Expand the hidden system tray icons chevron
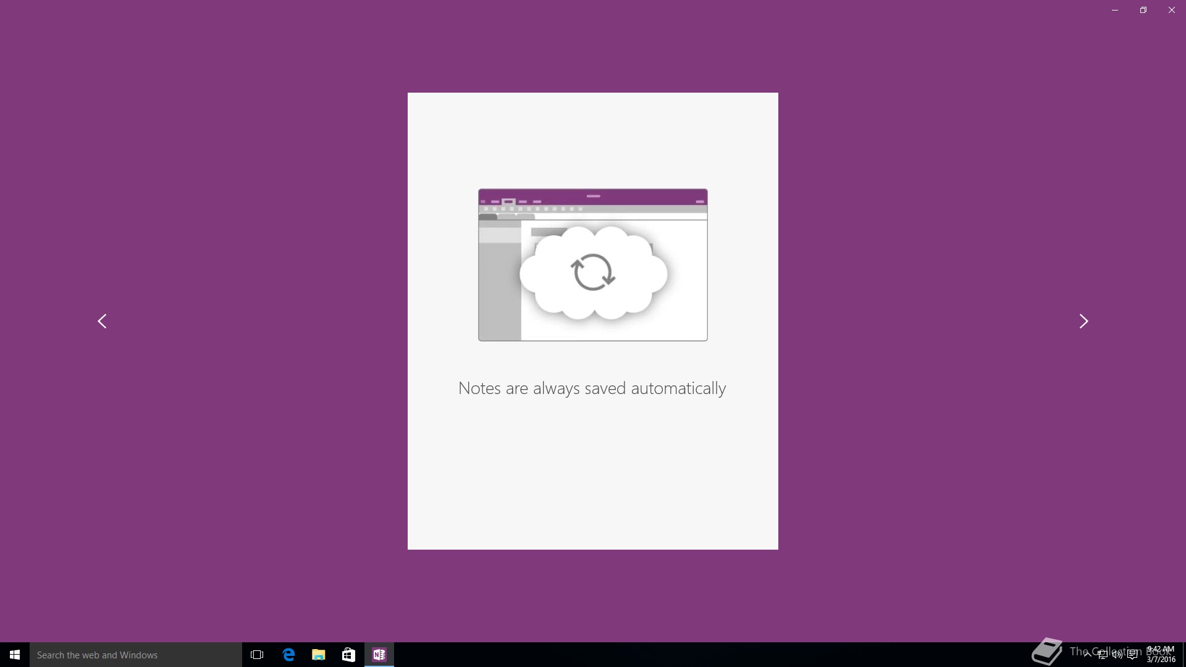This screenshot has width=1186, height=667. coord(1087,655)
